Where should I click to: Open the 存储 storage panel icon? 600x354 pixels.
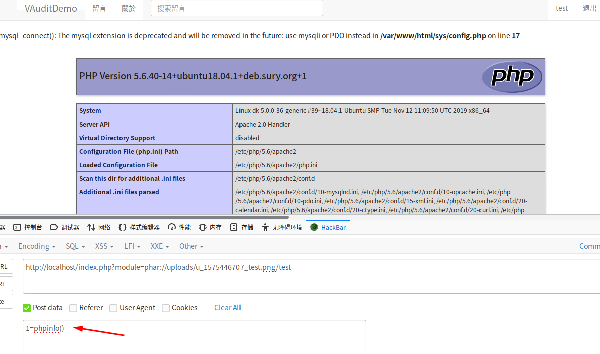coord(234,227)
